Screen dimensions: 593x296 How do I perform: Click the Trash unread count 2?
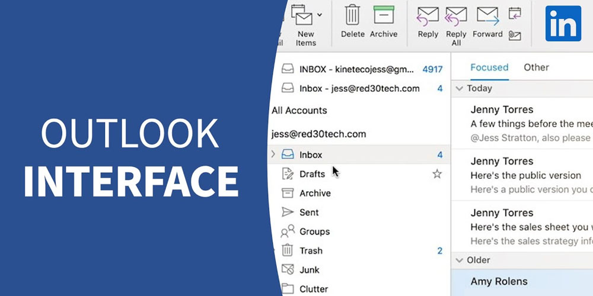click(440, 250)
